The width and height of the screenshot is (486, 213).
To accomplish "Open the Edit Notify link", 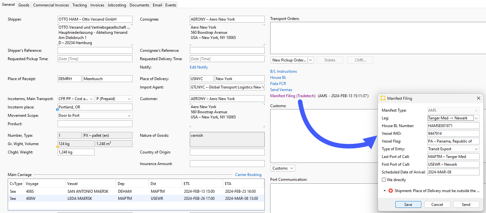I will point(199,67).
